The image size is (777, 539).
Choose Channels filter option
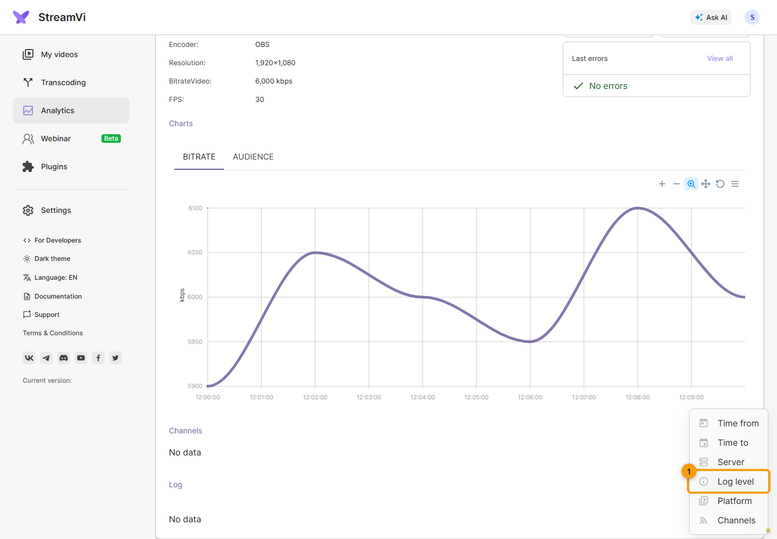pos(729,520)
